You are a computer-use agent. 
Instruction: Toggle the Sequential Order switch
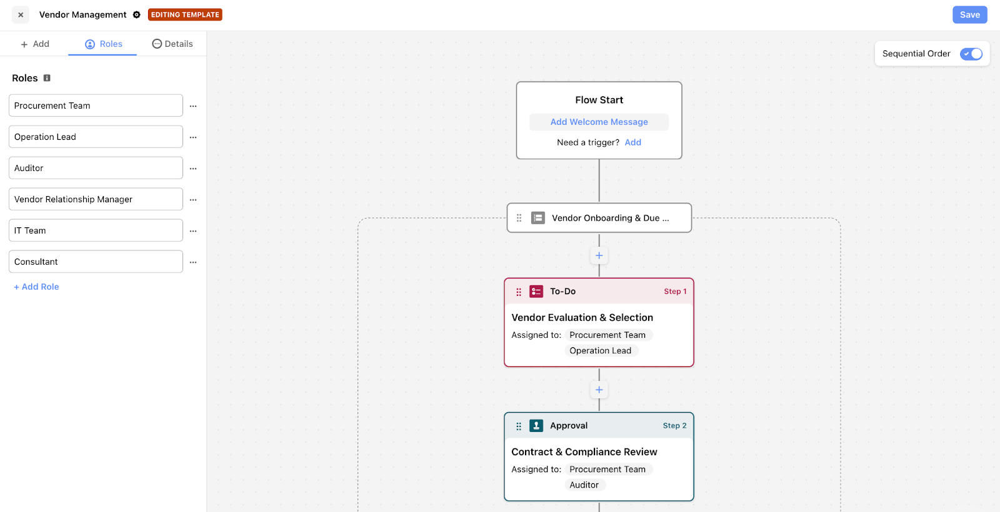(971, 54)
